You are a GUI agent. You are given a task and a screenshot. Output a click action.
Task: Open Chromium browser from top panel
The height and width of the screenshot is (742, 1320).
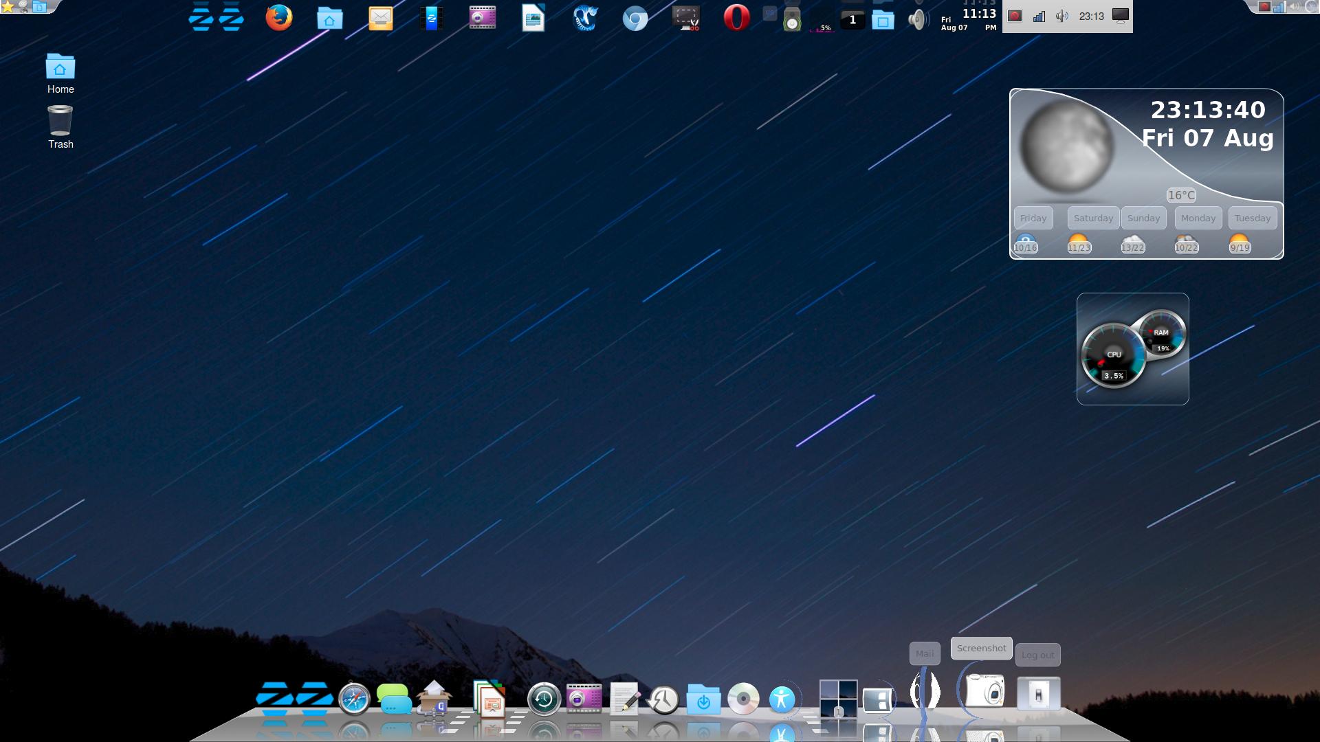pyautogui.click(x=635, y=19)
